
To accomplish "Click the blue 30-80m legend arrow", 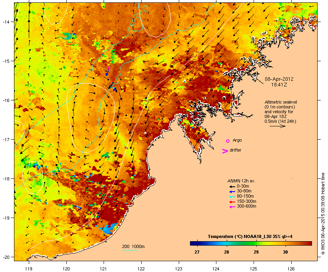I will point(232,192).
